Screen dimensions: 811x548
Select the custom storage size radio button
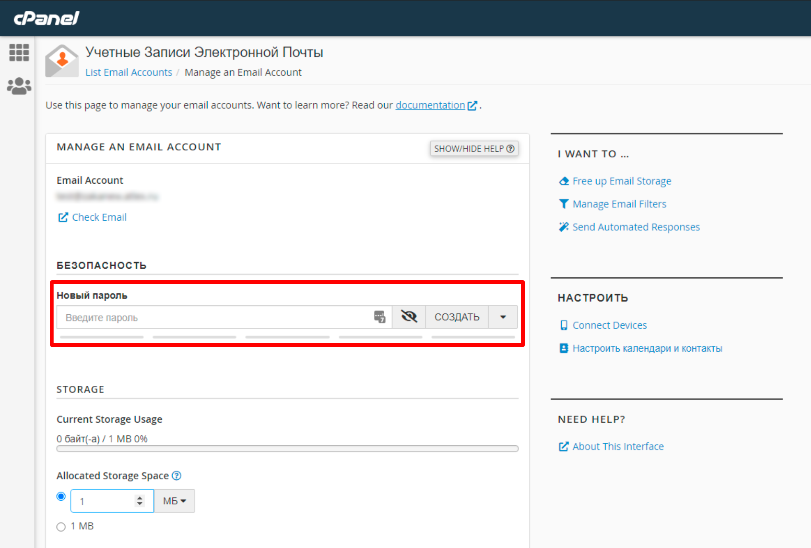(x=61, y=496)
